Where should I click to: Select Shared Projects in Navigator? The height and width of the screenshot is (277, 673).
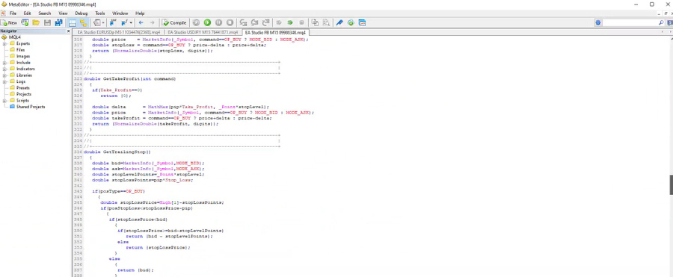[x=30, y=107]
